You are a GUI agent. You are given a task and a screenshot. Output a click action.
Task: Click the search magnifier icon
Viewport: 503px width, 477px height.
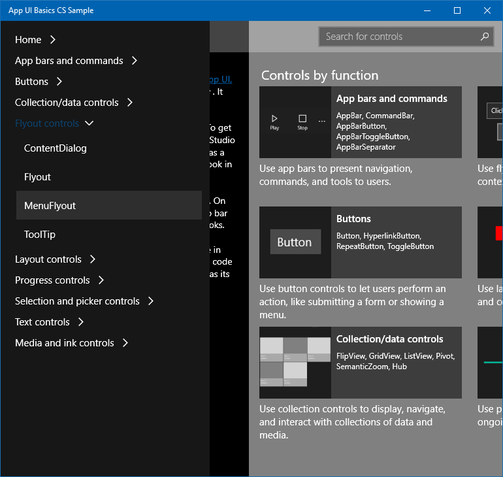(x=484, y=37)
